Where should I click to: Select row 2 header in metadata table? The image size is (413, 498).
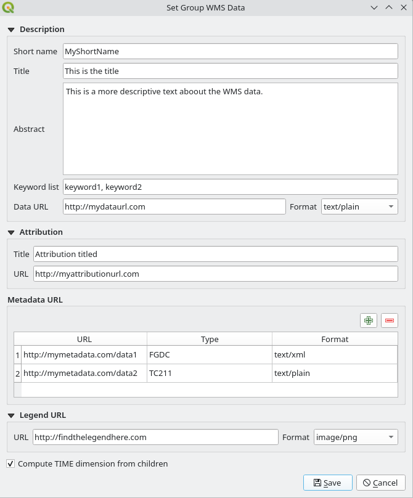[18, 373]
